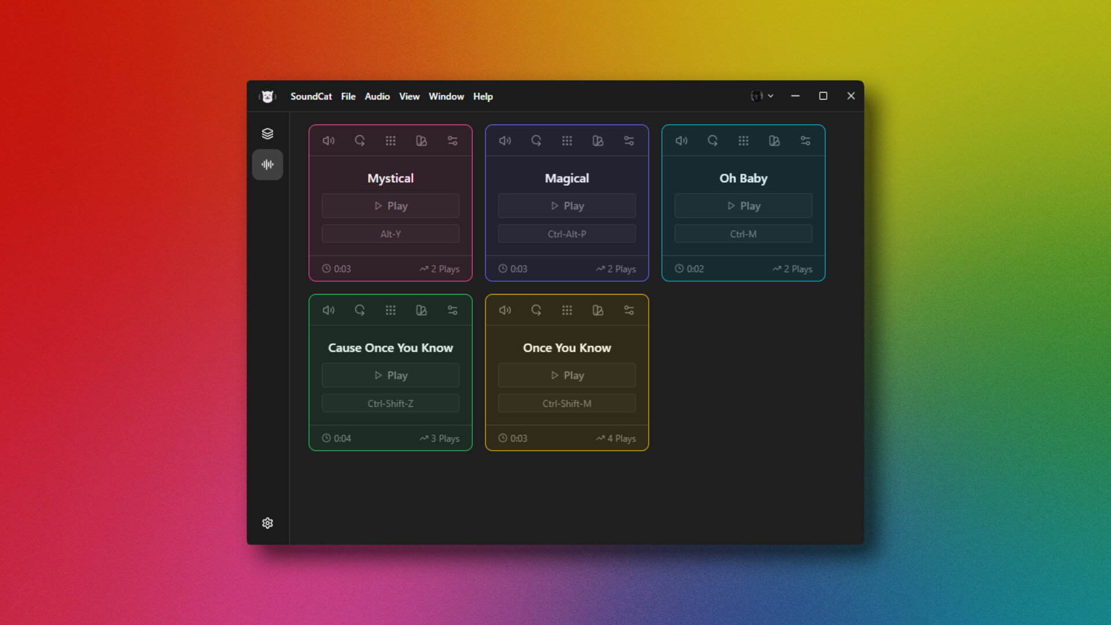Toggle loop on Cause Once You Know card
The height and width of the screenshot is (625, 1111).
[x=359, y=310]
